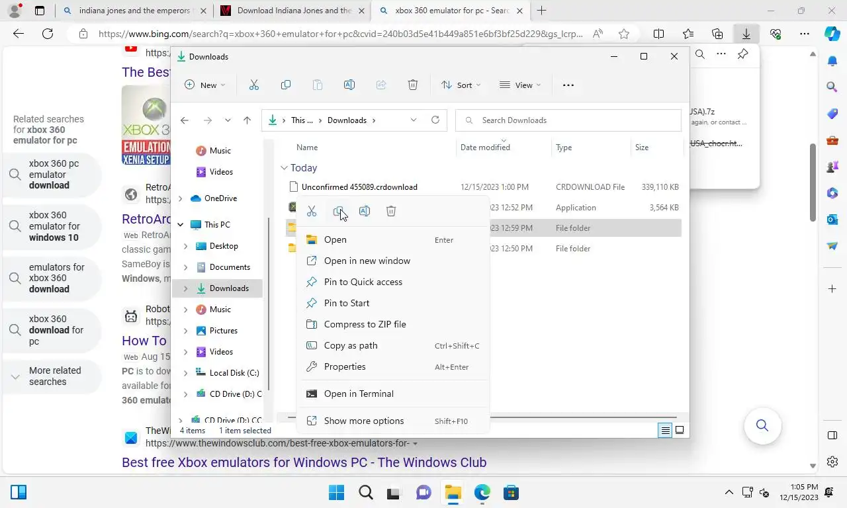Collapse This PC tree node
Screen dimensions: 847x508
[181, 225]
